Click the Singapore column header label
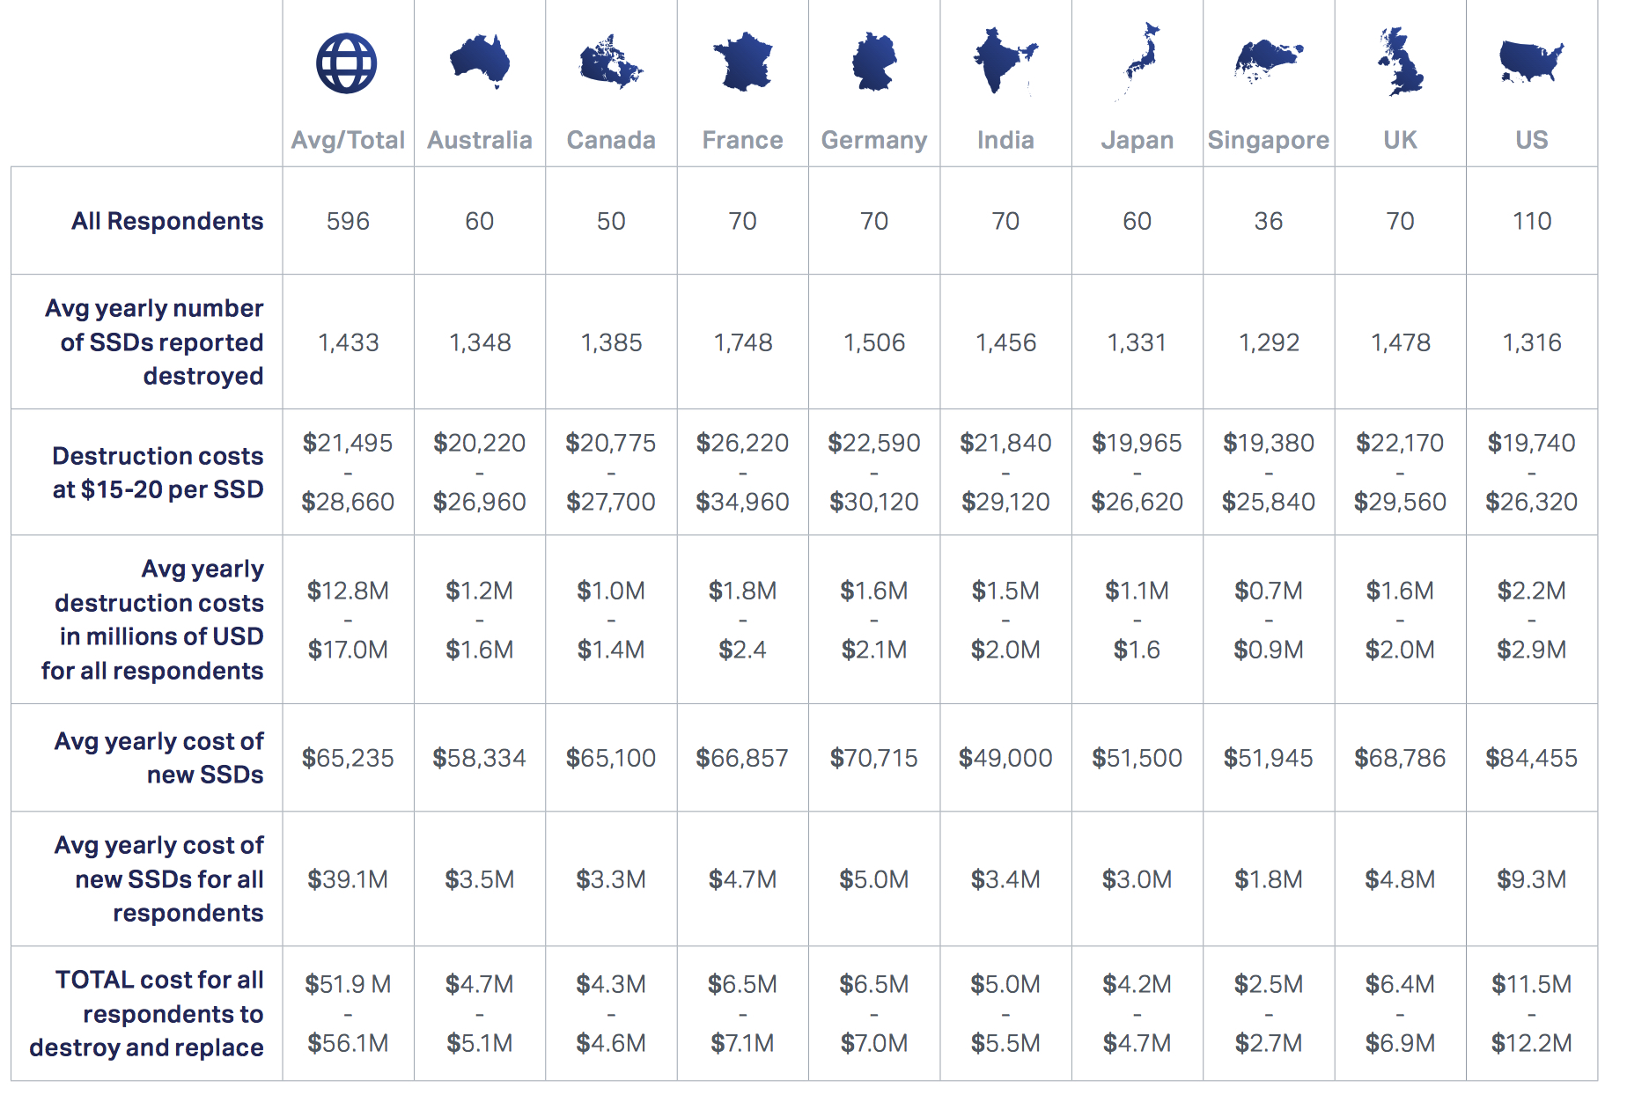 tap(1269, 140)
